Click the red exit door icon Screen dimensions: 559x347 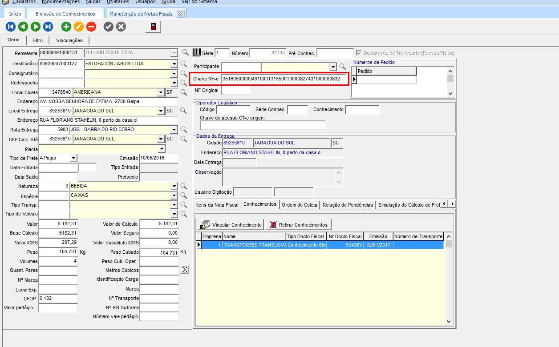pyautogui.click(x=153, y=27)
